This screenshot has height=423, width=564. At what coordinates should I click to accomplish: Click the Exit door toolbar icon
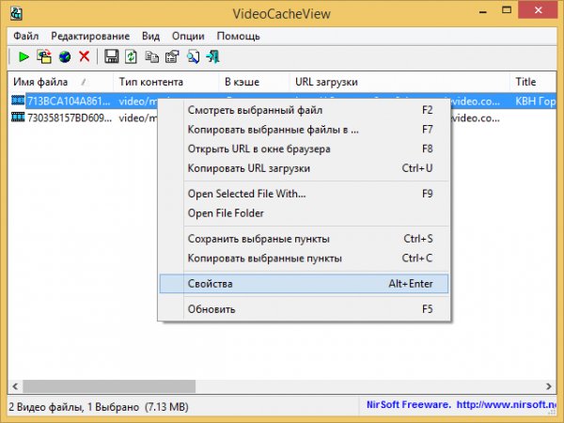tap(213, 56)
